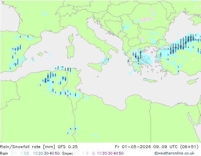This screenshot has width=201, height=156.
Task: Select the 0.1 value in Snow legend
Action: 76,153
